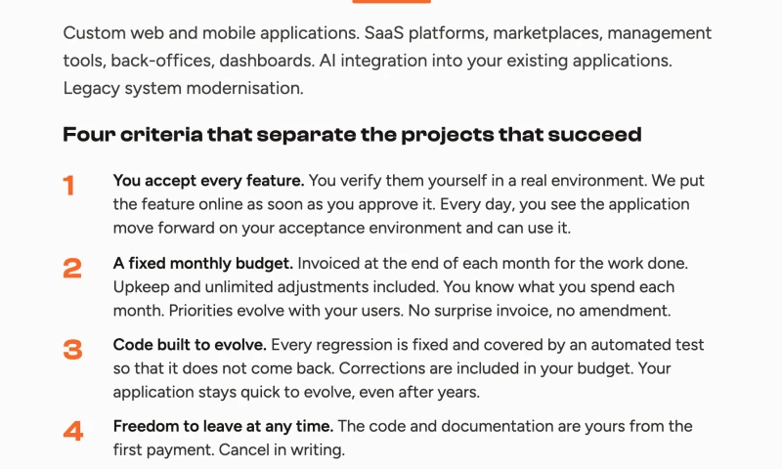The height and width of the screenshot is (469, 782).
Task: Click the 'AI integration into your existing applications' text
Action: [496, 61]
